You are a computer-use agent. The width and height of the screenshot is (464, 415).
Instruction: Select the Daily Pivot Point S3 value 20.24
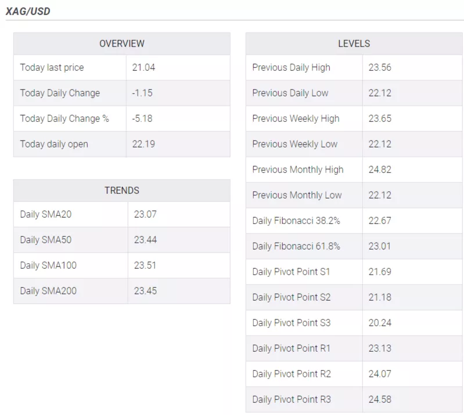(380, 323)
